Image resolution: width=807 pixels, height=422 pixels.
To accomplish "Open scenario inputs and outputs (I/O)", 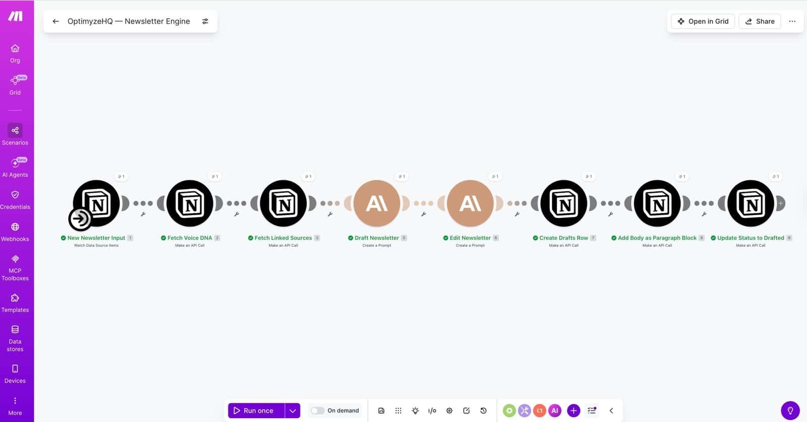I will [432, 410].
